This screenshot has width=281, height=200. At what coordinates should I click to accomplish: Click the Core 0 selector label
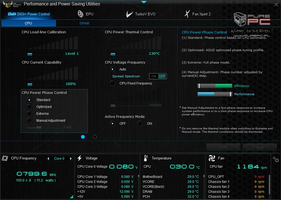pos(59,159)
